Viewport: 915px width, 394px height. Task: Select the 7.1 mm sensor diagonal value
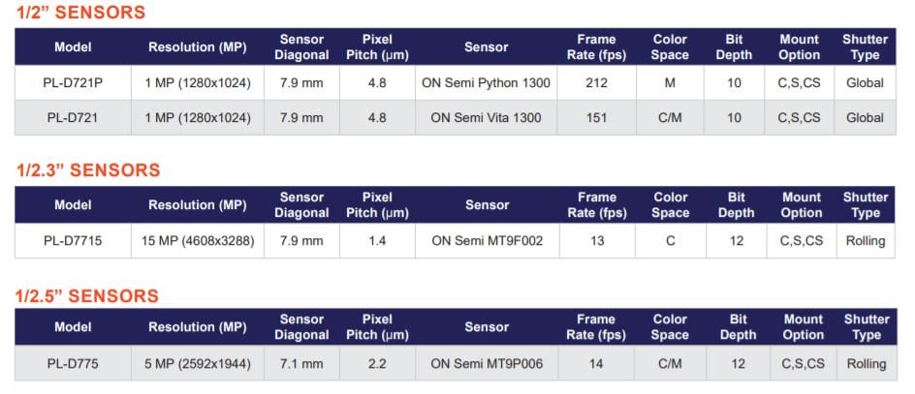300,364
